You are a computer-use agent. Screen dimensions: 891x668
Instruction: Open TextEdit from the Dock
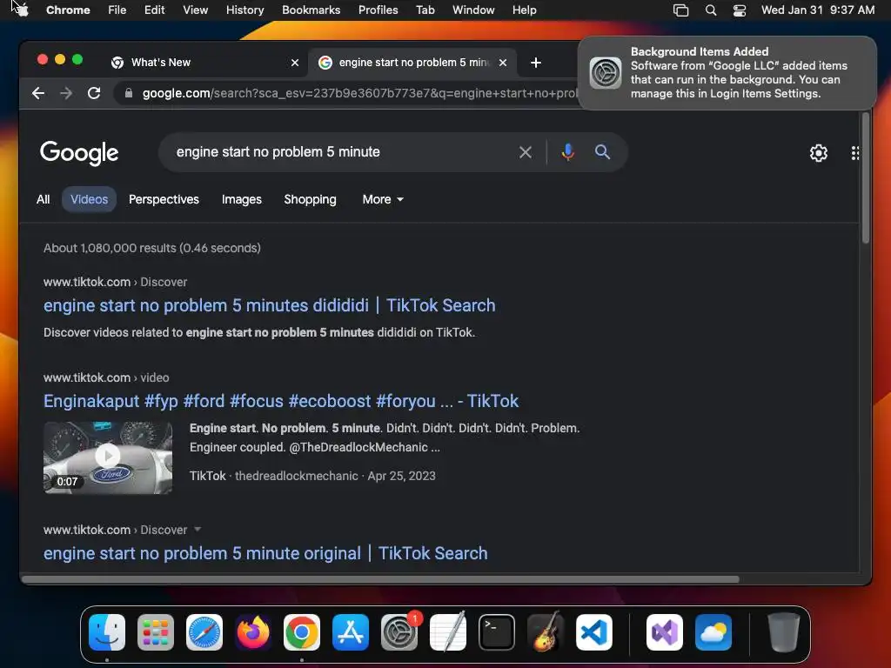(448, 632)
